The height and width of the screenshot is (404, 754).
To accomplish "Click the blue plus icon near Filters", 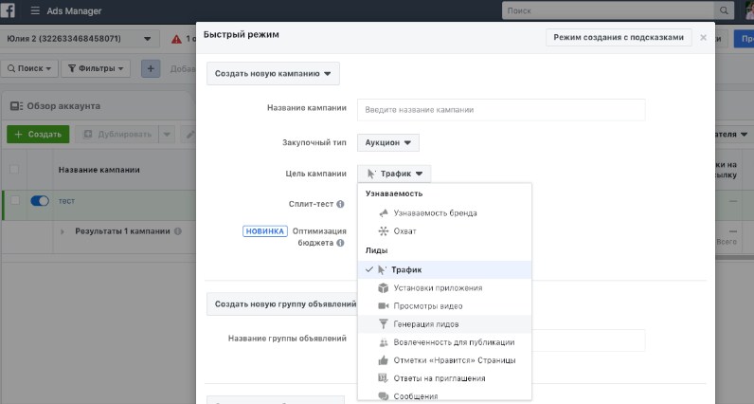I will tap(151, 68).
